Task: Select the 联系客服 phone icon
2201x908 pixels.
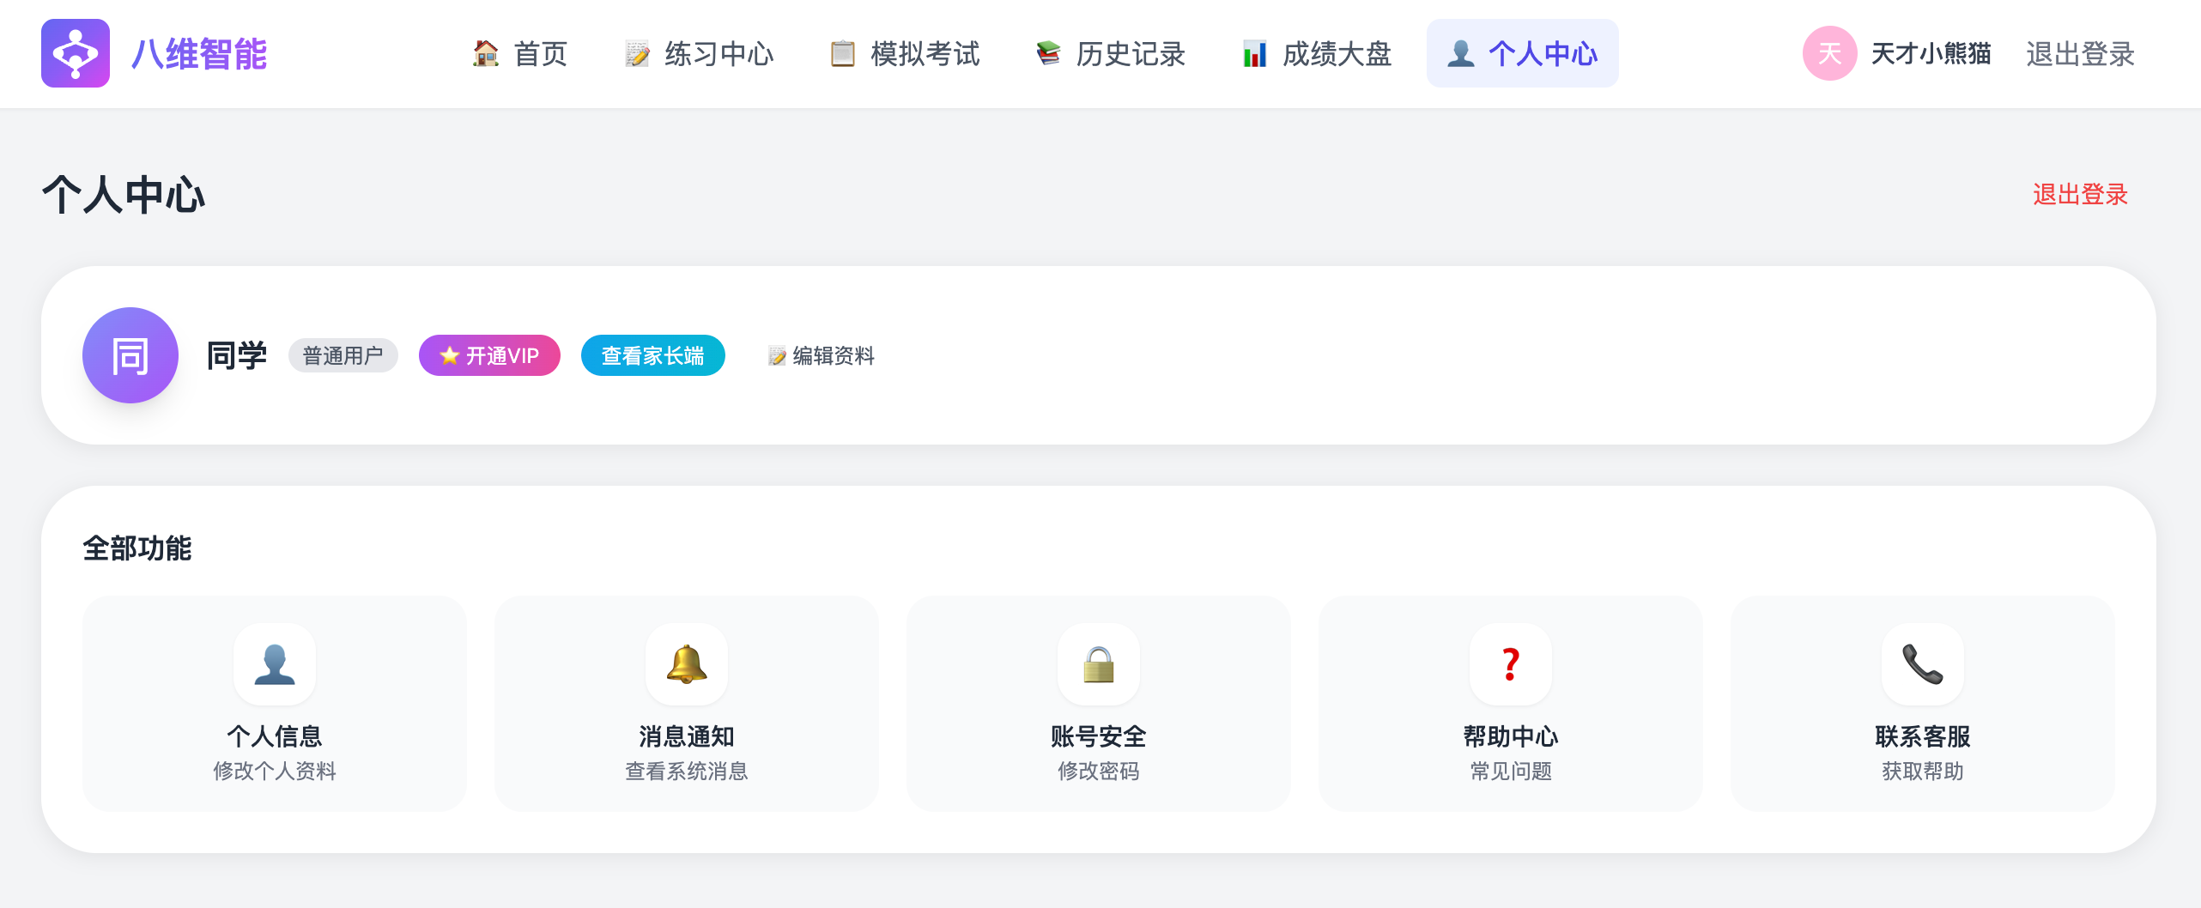Action: point(1921,664)
